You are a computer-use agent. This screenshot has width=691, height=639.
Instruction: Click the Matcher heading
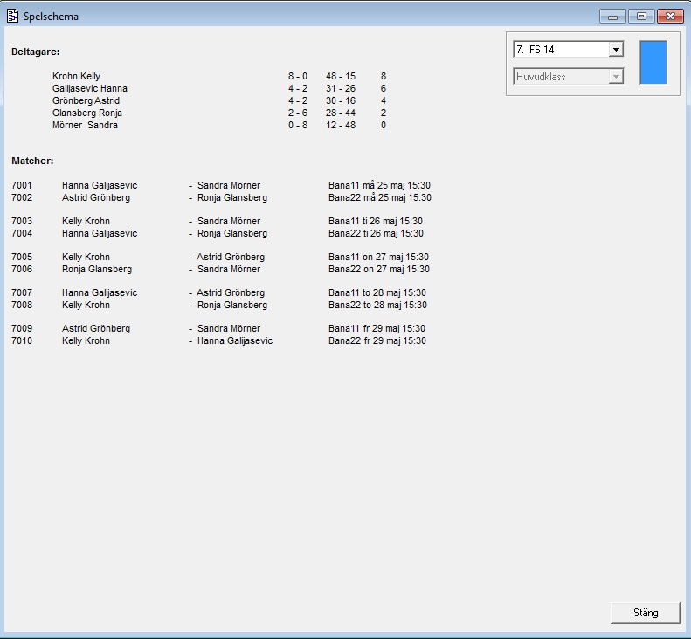[32, 161]
